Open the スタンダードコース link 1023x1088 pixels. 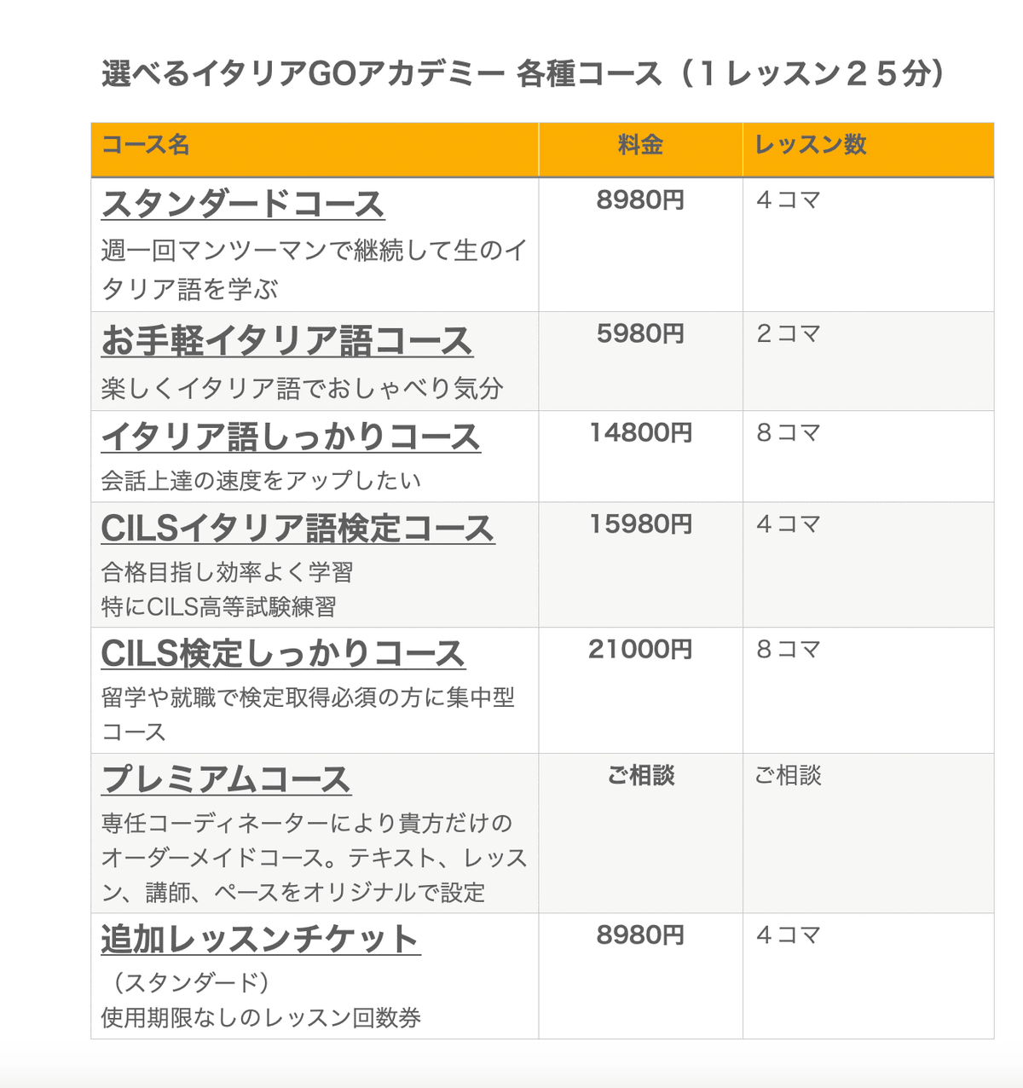click(x=243, y=205)
